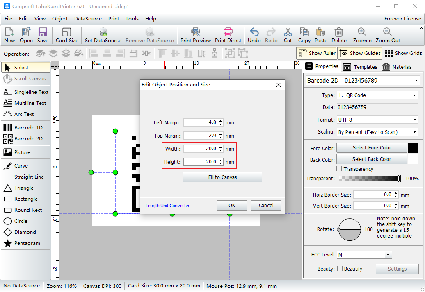
Task: Click the Select Back Color button
Action: click(x=372, y=159)
